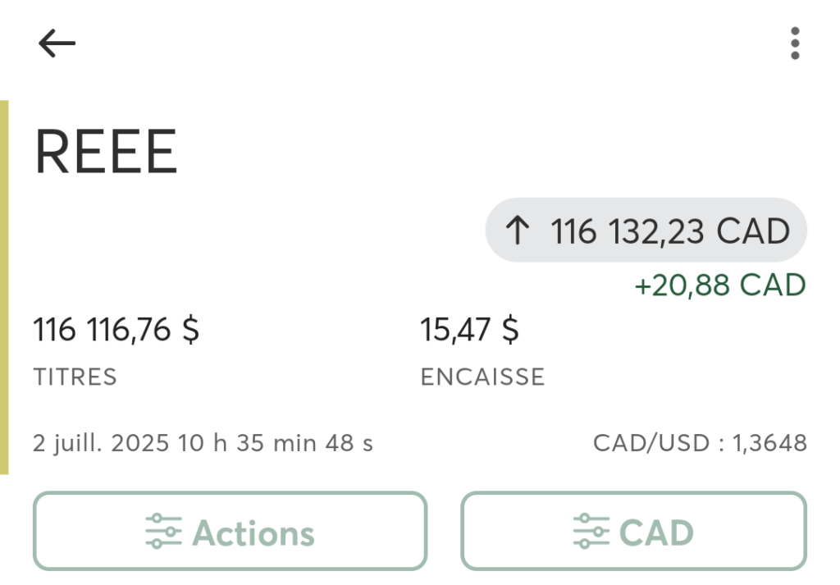840x585 pixels.
Task: Tap the 2 juill. 2025 timestamp
Action: (x=203, y=444)
